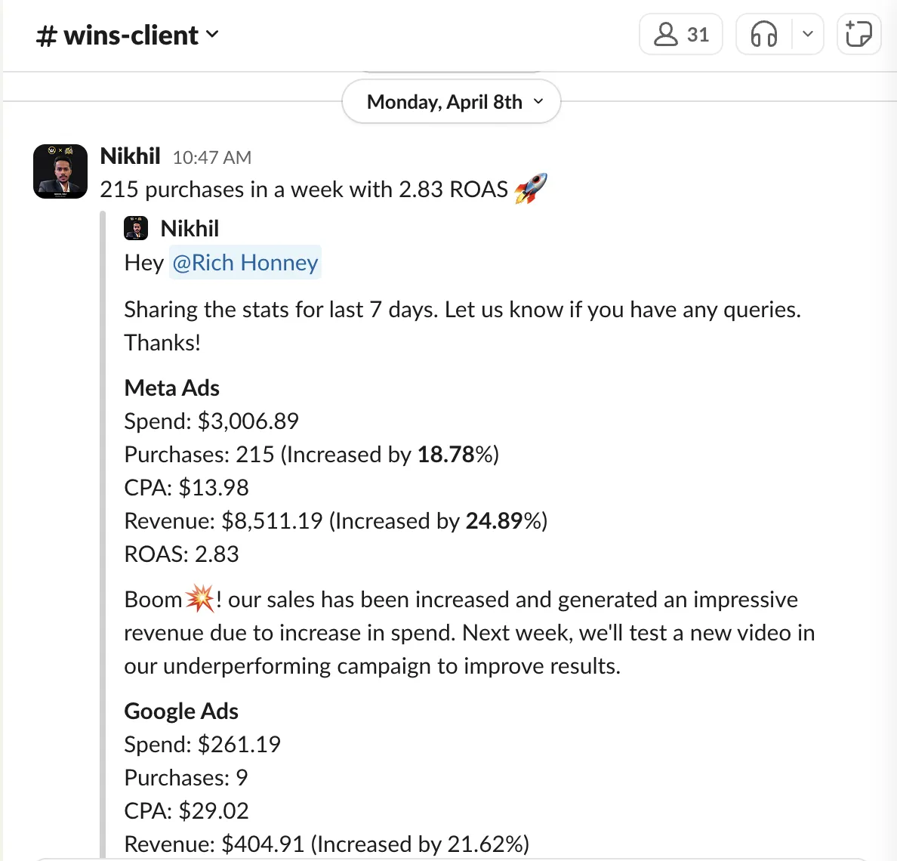Viewport: 897px width, 861px height.
Task: Expand huddle options chevron beside headphones
Action: pos(808,34)
